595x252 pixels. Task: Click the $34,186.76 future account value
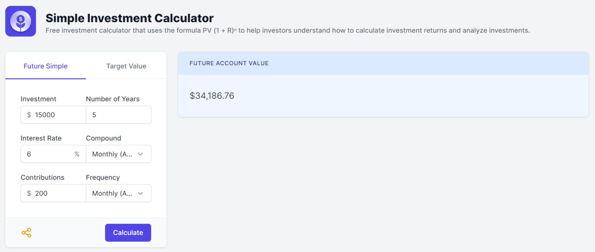(212, 96)
